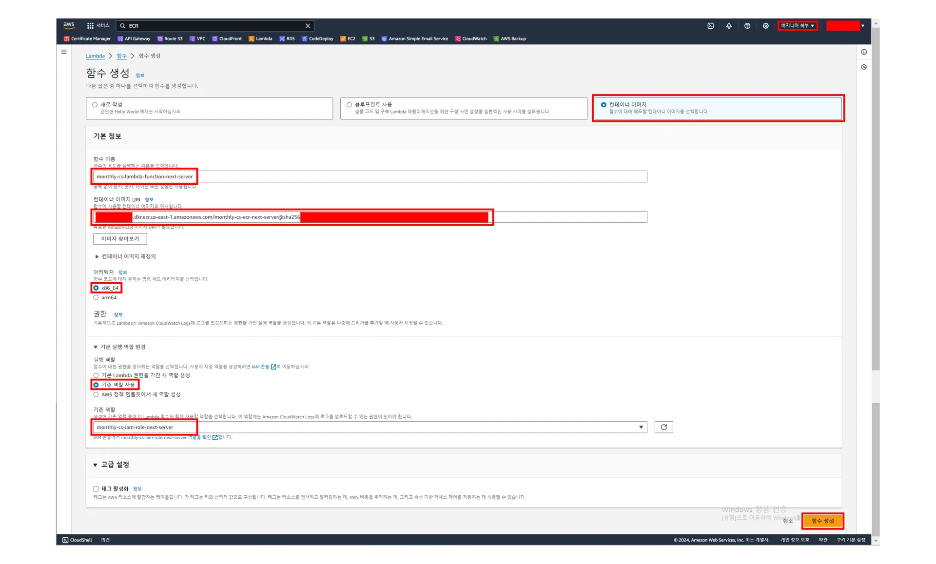Image resolution: width=936 pixels, height=564 pixels.
Task: Clear the ECR search box
Action: [308, 26]
